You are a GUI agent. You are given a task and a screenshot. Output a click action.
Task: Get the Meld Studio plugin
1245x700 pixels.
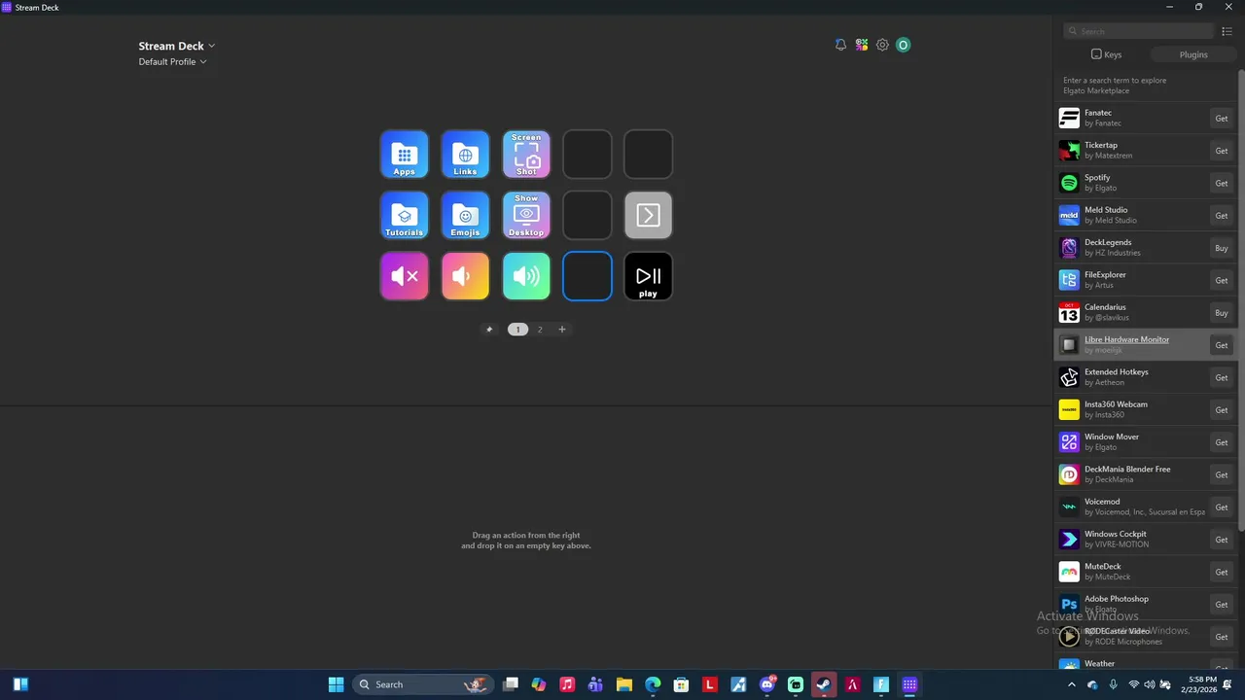(1222, 216)
